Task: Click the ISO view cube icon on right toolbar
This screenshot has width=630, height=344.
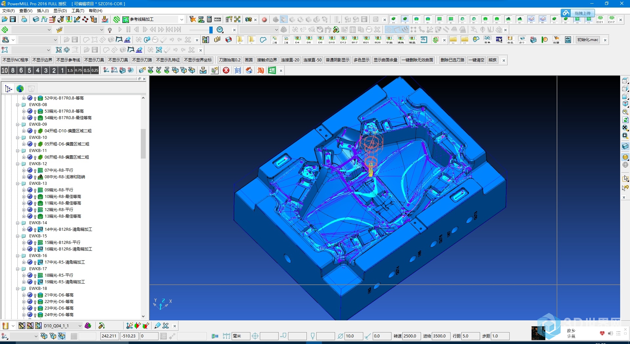Action: pos(625,104)
